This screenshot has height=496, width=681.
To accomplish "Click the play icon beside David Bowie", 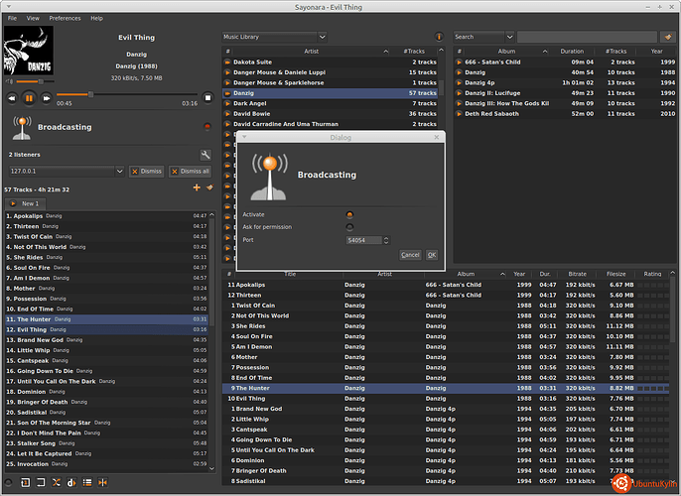I will tap(227, 114).
